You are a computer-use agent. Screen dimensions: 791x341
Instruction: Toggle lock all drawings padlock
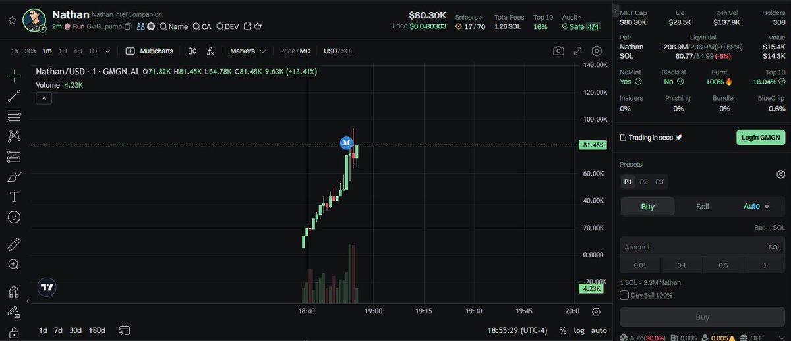click(14, 332)
